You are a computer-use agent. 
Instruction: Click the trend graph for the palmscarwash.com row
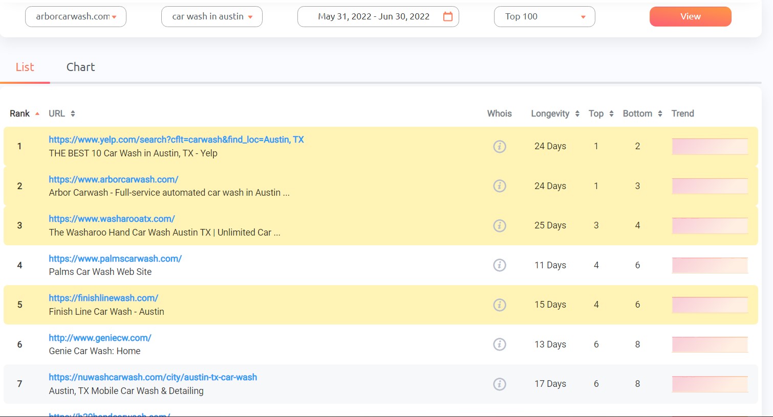point(710,265)
